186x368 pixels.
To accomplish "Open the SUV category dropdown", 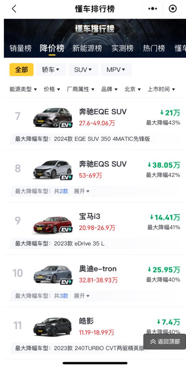I will tap(83, 70).
